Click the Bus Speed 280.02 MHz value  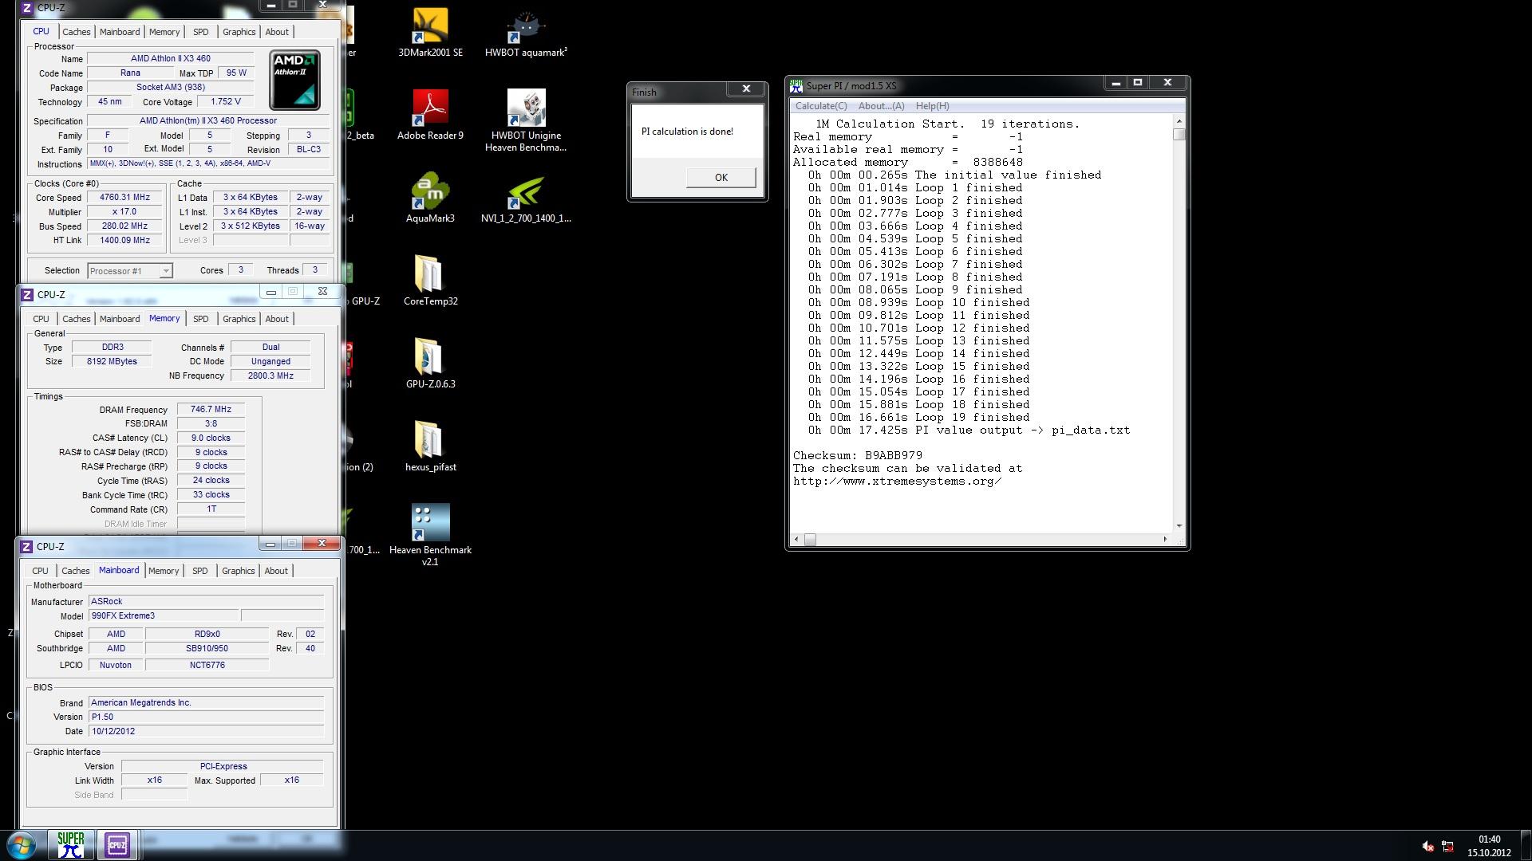(x=124, y=226)
